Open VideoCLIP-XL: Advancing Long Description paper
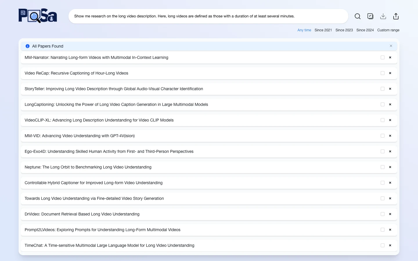Image resolution: width=418 pixels, height=261 pixels. coord(99,120)
